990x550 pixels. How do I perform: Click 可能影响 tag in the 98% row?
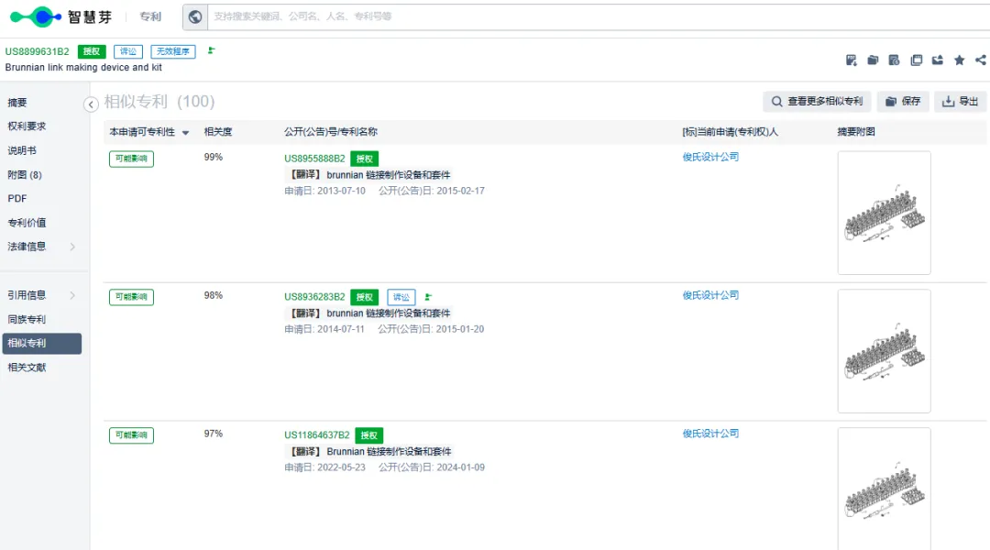[x=131, y=297]
